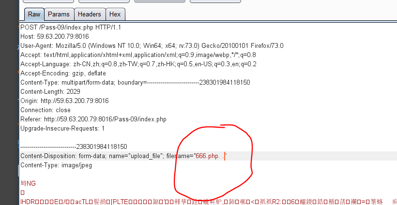This screenshot has height=205, width=397.
Task: Switch to the Raw tab
Action: 34,14
